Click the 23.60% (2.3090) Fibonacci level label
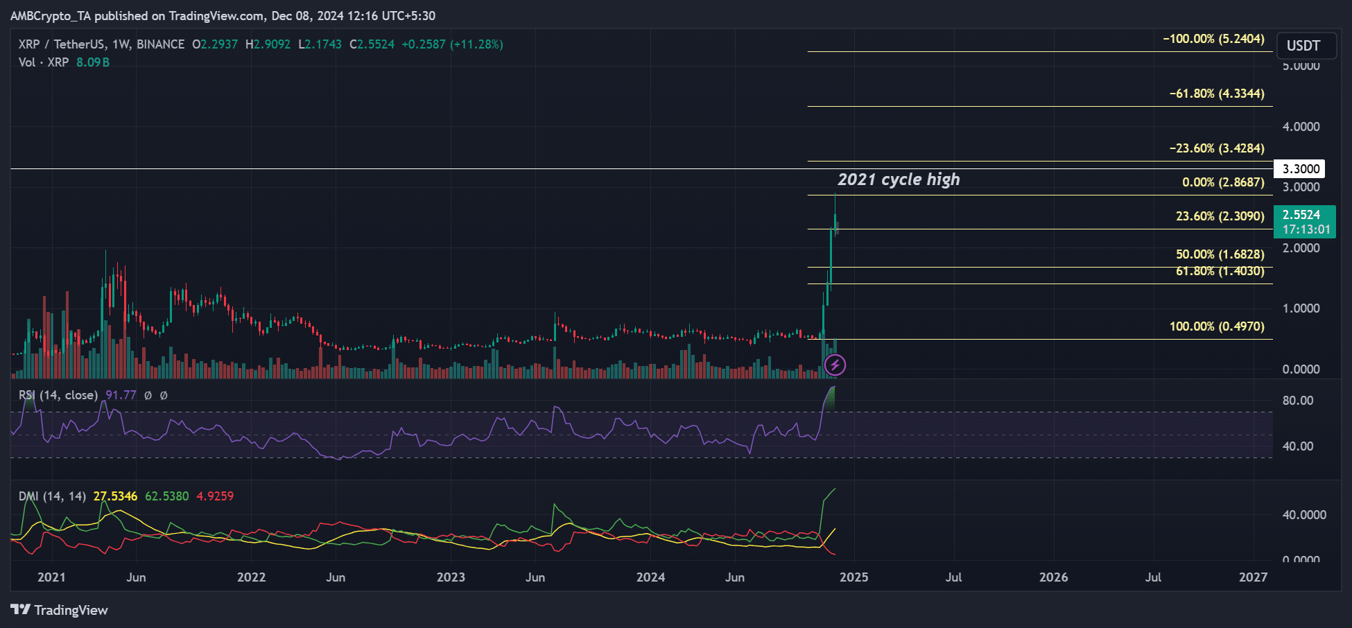The height and width of the screenshot is (628, 1352). (x=1220, y=216)
